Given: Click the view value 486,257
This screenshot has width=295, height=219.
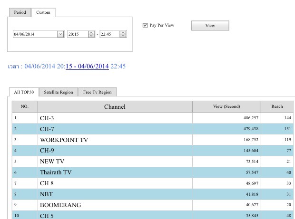Looking at the screenshot, I should [251, 118].
